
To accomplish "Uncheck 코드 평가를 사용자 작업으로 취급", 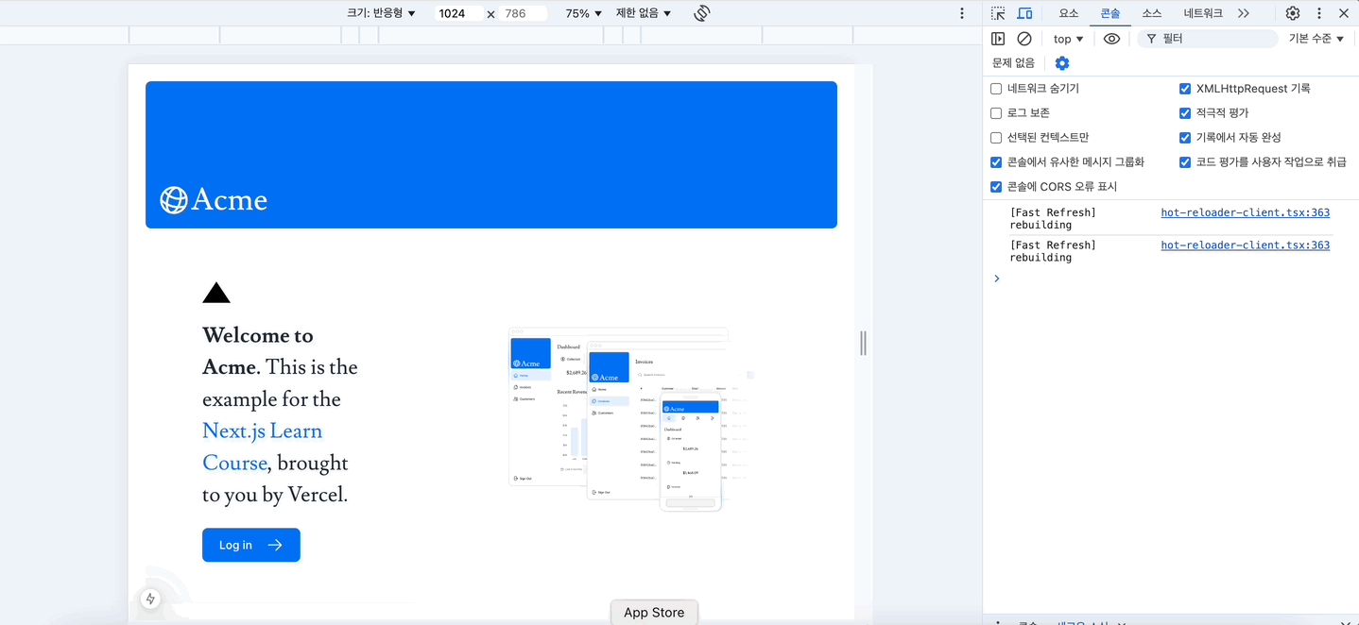I will pyautogui.click(x=1185, y=162).
